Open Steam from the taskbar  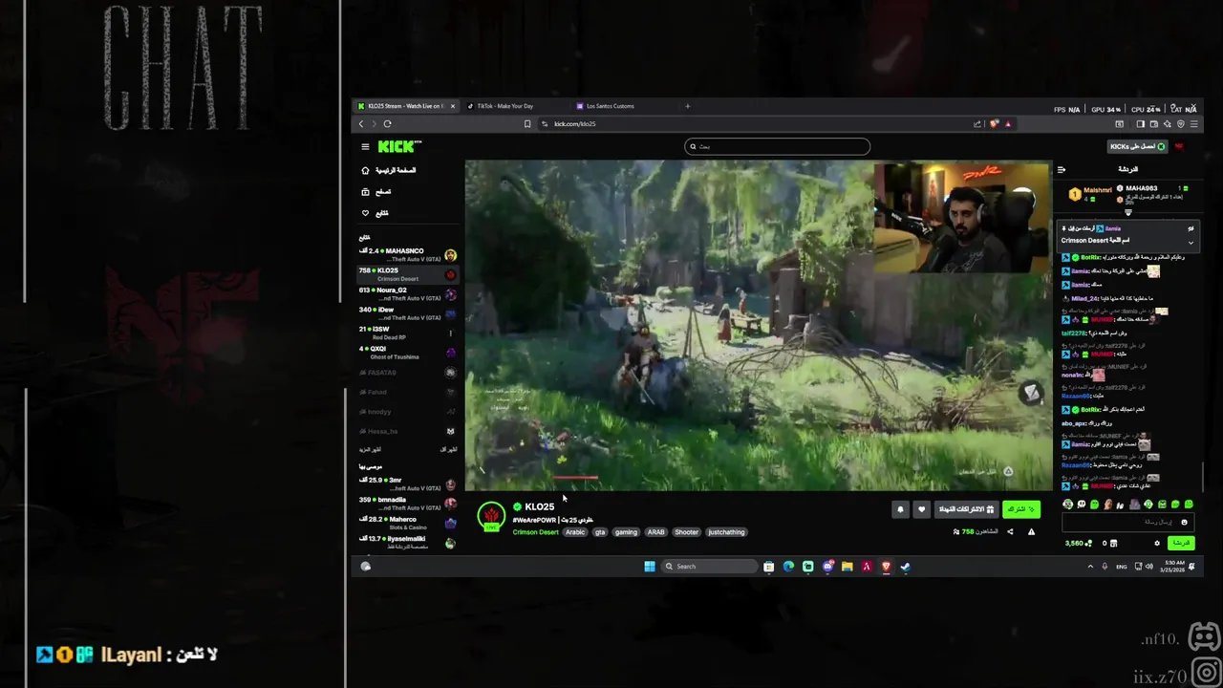905,567
